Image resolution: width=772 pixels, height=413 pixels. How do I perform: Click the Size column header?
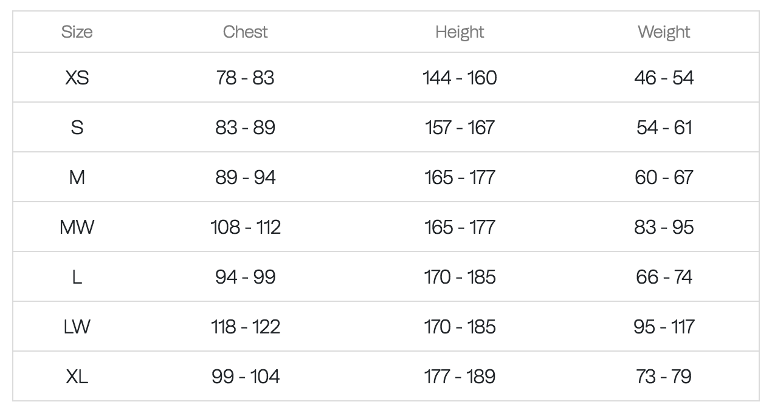(77, 32)
